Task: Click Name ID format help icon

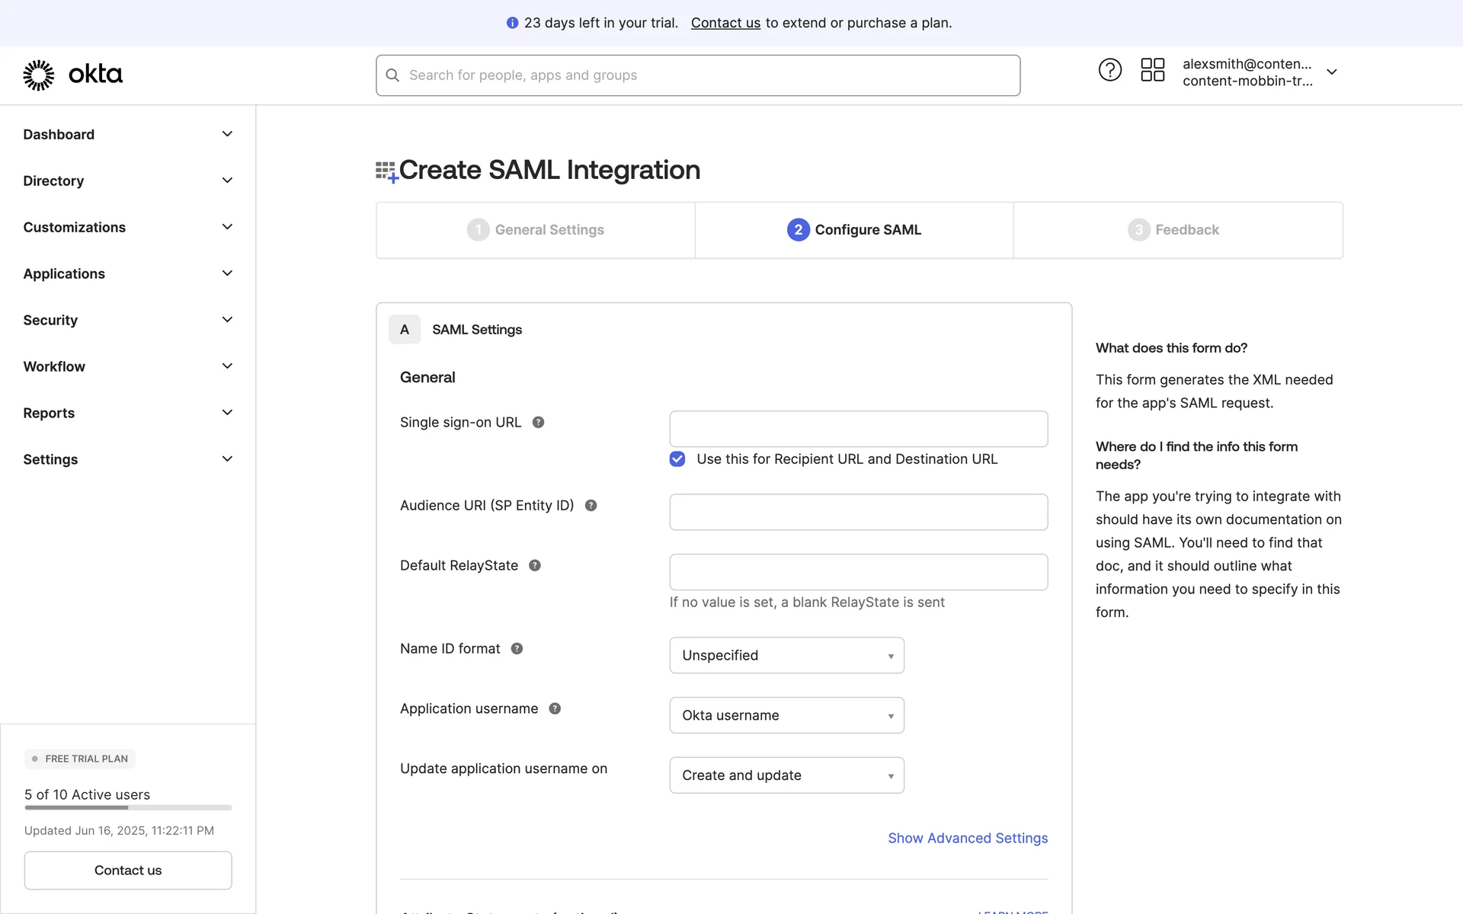Action: coord(517,649)
